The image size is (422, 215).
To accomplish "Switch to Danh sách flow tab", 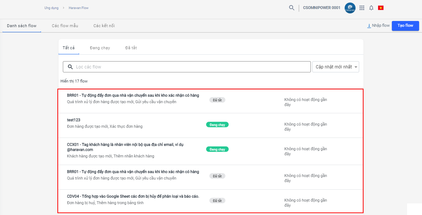I will point(22,26).
